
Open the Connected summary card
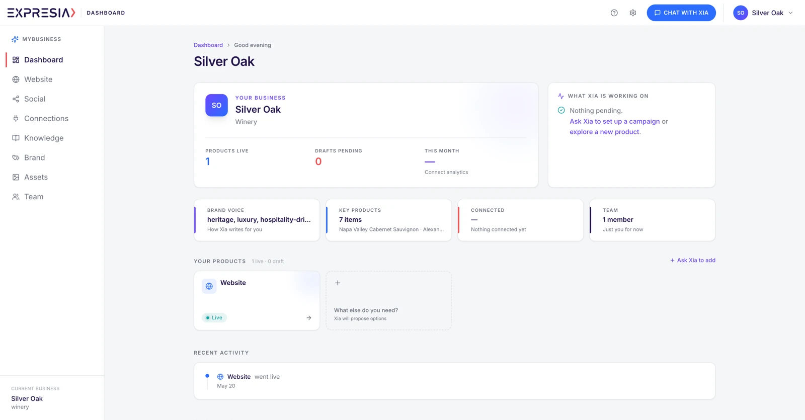[521, 220]
